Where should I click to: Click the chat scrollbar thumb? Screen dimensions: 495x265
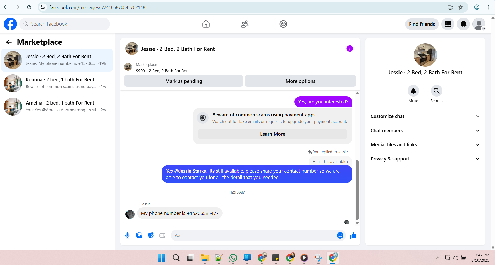point(357,190)
